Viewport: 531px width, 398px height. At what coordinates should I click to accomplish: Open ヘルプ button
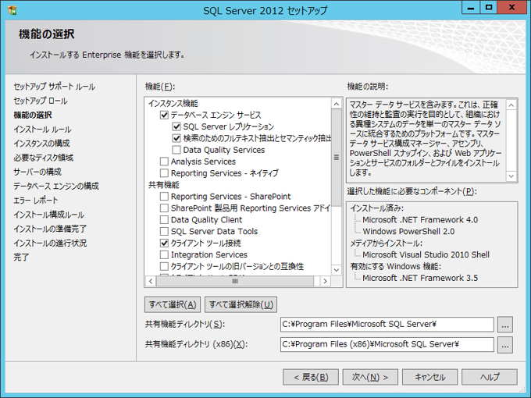(490, 377)
